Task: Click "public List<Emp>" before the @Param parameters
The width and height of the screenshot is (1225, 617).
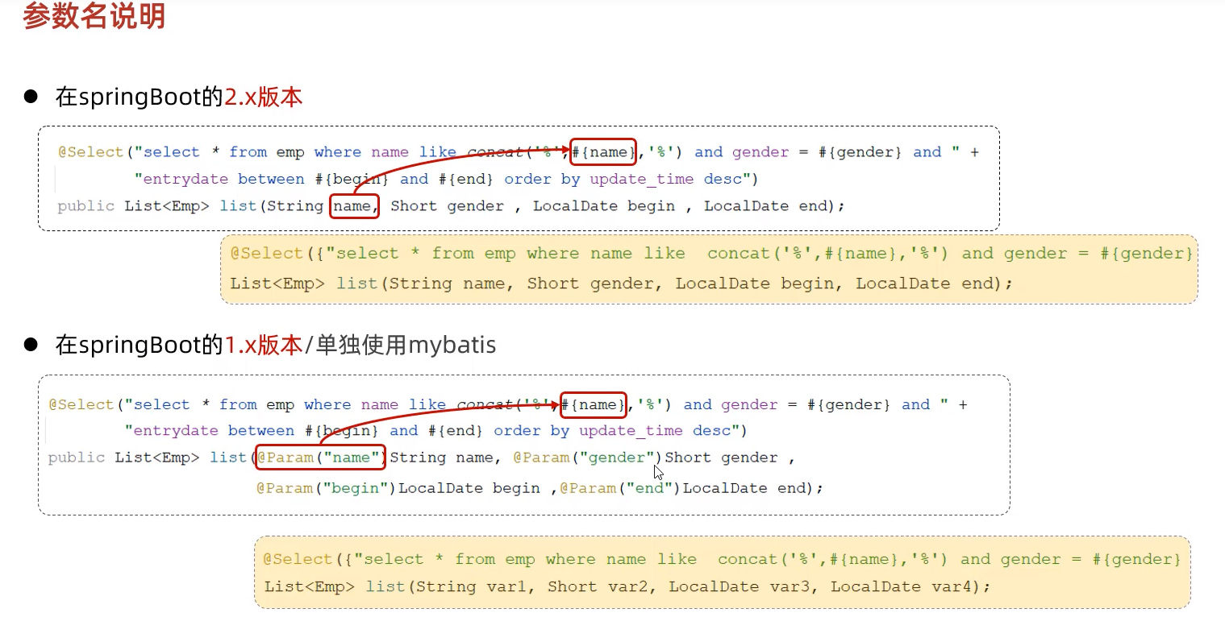Action: 123,458
